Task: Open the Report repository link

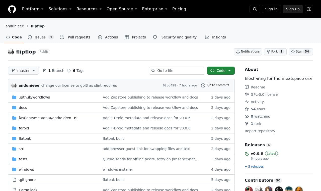Action: [x=260, y=131]
